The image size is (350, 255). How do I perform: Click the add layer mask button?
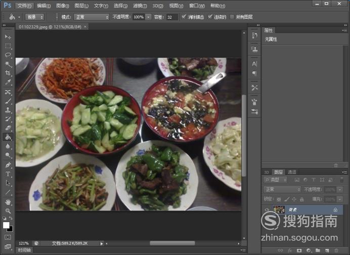(x=299, y=250)
